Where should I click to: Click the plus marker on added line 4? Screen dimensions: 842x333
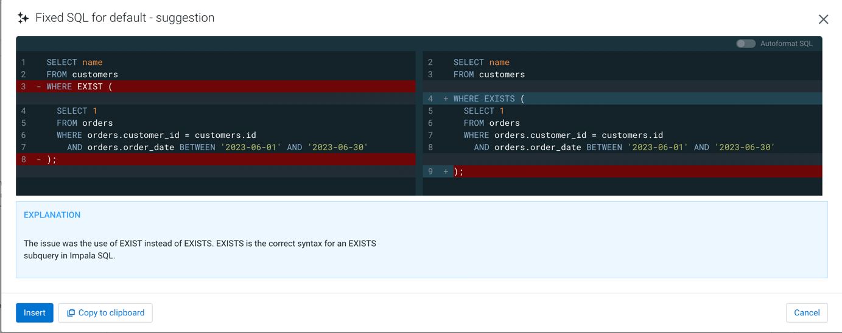[446, 99]
